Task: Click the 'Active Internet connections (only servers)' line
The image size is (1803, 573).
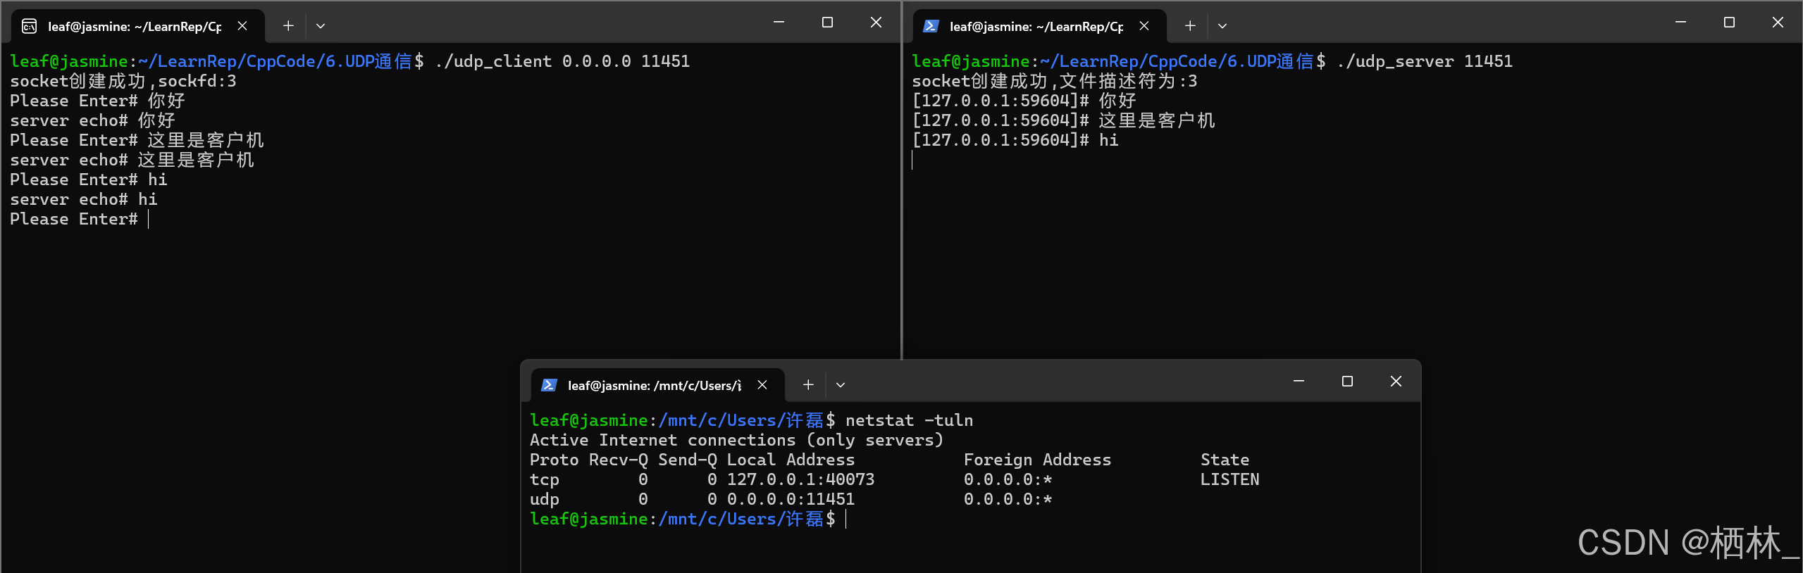Action: (x=736, y=441)
